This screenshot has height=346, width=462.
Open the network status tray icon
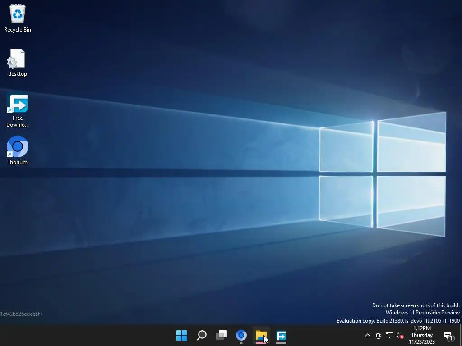tap(389, 335)
